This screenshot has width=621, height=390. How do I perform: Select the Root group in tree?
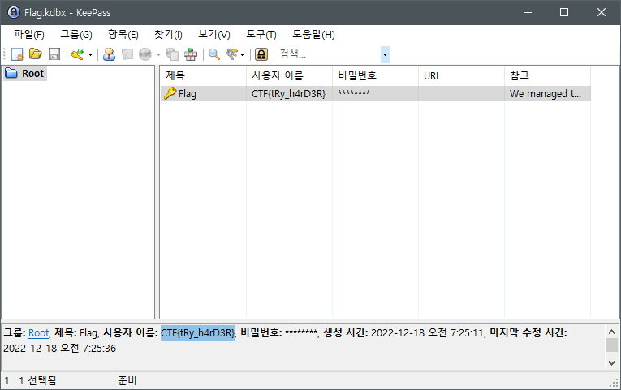25,74
